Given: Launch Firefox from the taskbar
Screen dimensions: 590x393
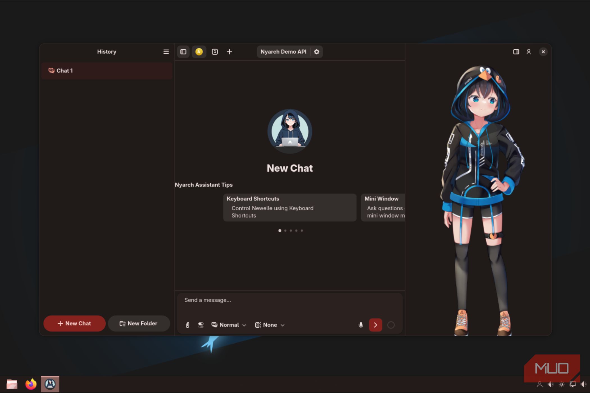Looking at the screenshot, I should pos(31,384).
